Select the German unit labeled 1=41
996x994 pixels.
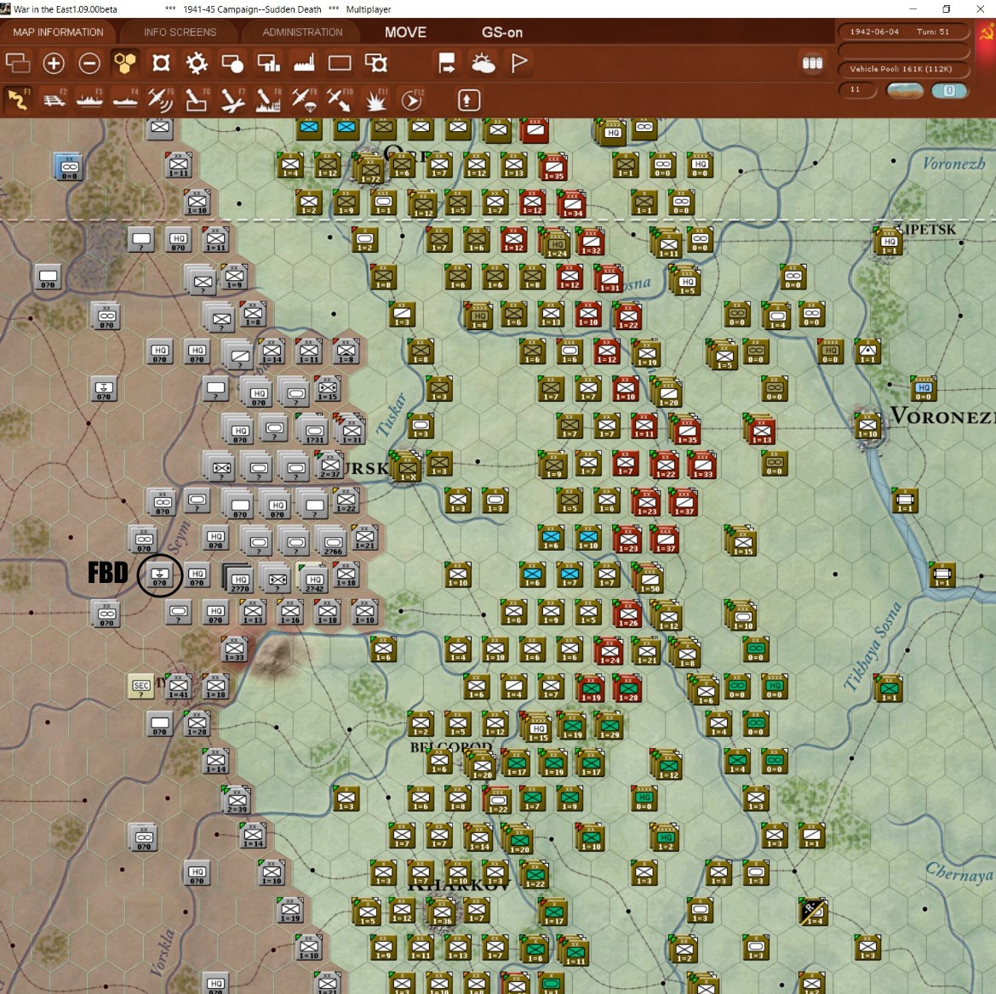coord(179,686)
